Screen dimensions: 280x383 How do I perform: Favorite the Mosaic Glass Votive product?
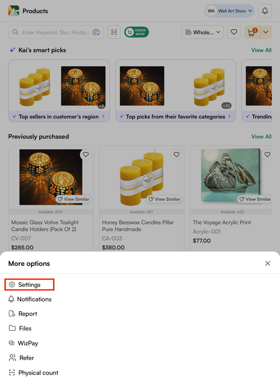click(85, 155)
